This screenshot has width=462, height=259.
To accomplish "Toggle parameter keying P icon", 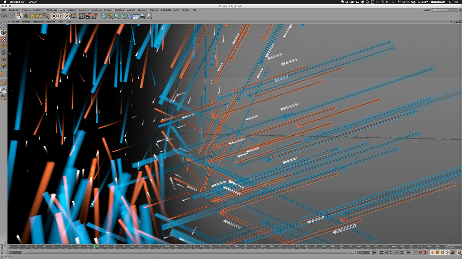I will pos(448,253).
